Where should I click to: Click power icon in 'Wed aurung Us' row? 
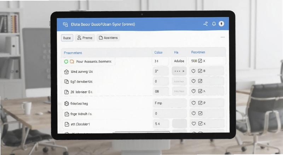tap(194, 71)
